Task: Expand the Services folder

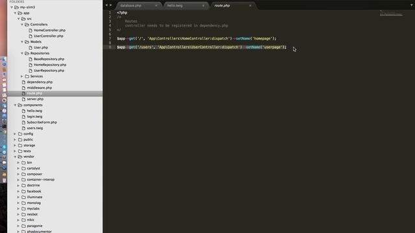Action: [22, 76]
